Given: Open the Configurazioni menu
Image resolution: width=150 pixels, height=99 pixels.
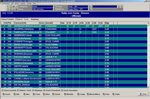Looking at the screenshot, I should click(5, 3).
